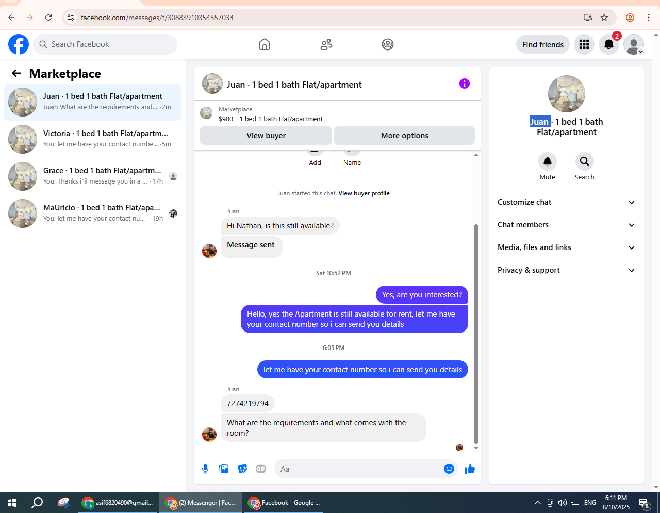
Task: Open the Friends icon in top navigation
Action: (x=326, y=44)
